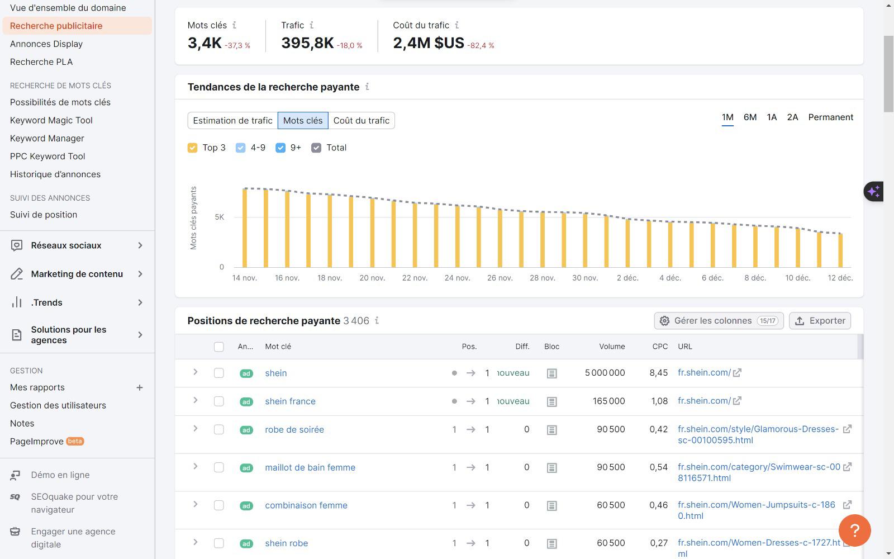
Task: Add a report with Mes rapports plus icon
Action: coord(140,387)
